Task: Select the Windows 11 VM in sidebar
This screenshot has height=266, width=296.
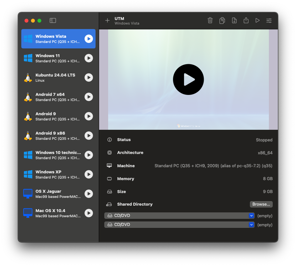Action: click(55, 58)
